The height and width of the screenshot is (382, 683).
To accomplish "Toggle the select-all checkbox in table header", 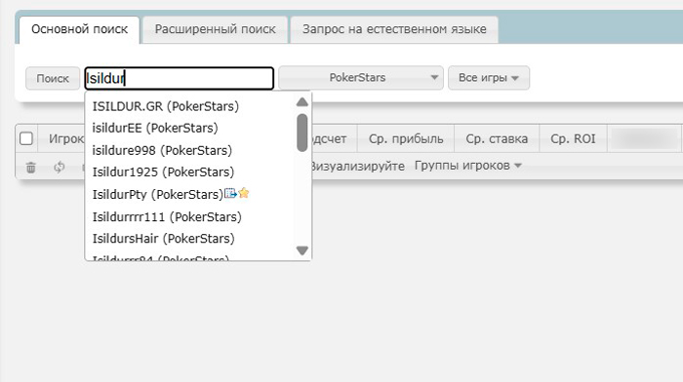I will click(26, 138).
